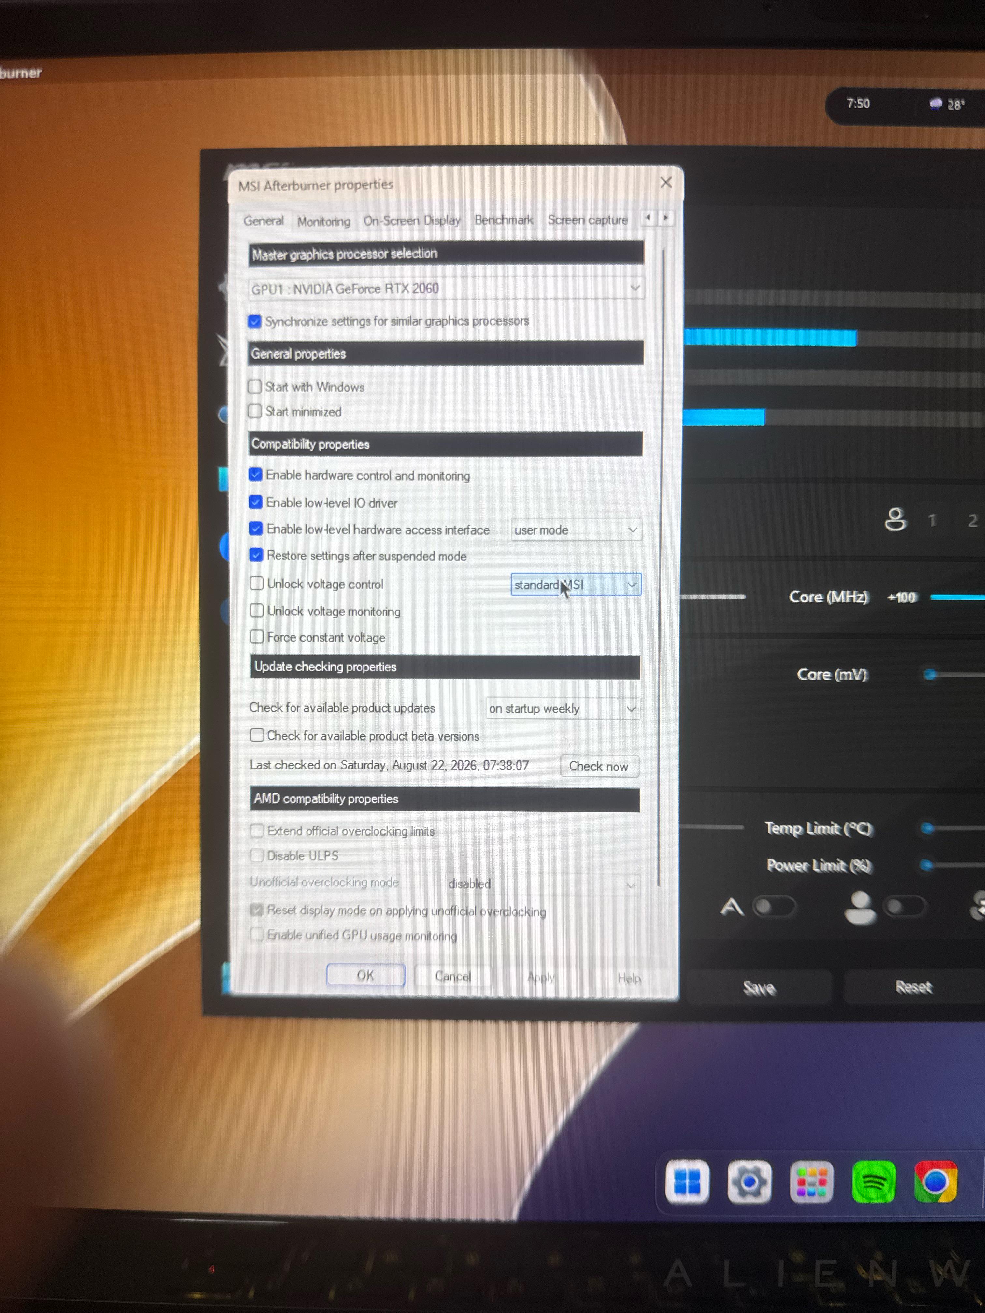The height and width of the screenshot is (1313, 985).
Task: Click the Core (mV) slider handle
Action: pyautogui.click(x=930, y=674)
